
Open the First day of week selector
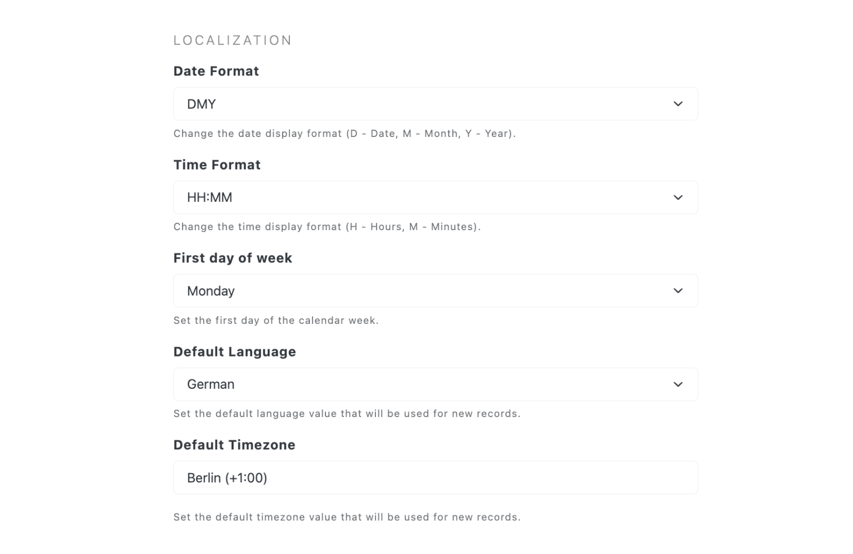pos(435,290)
